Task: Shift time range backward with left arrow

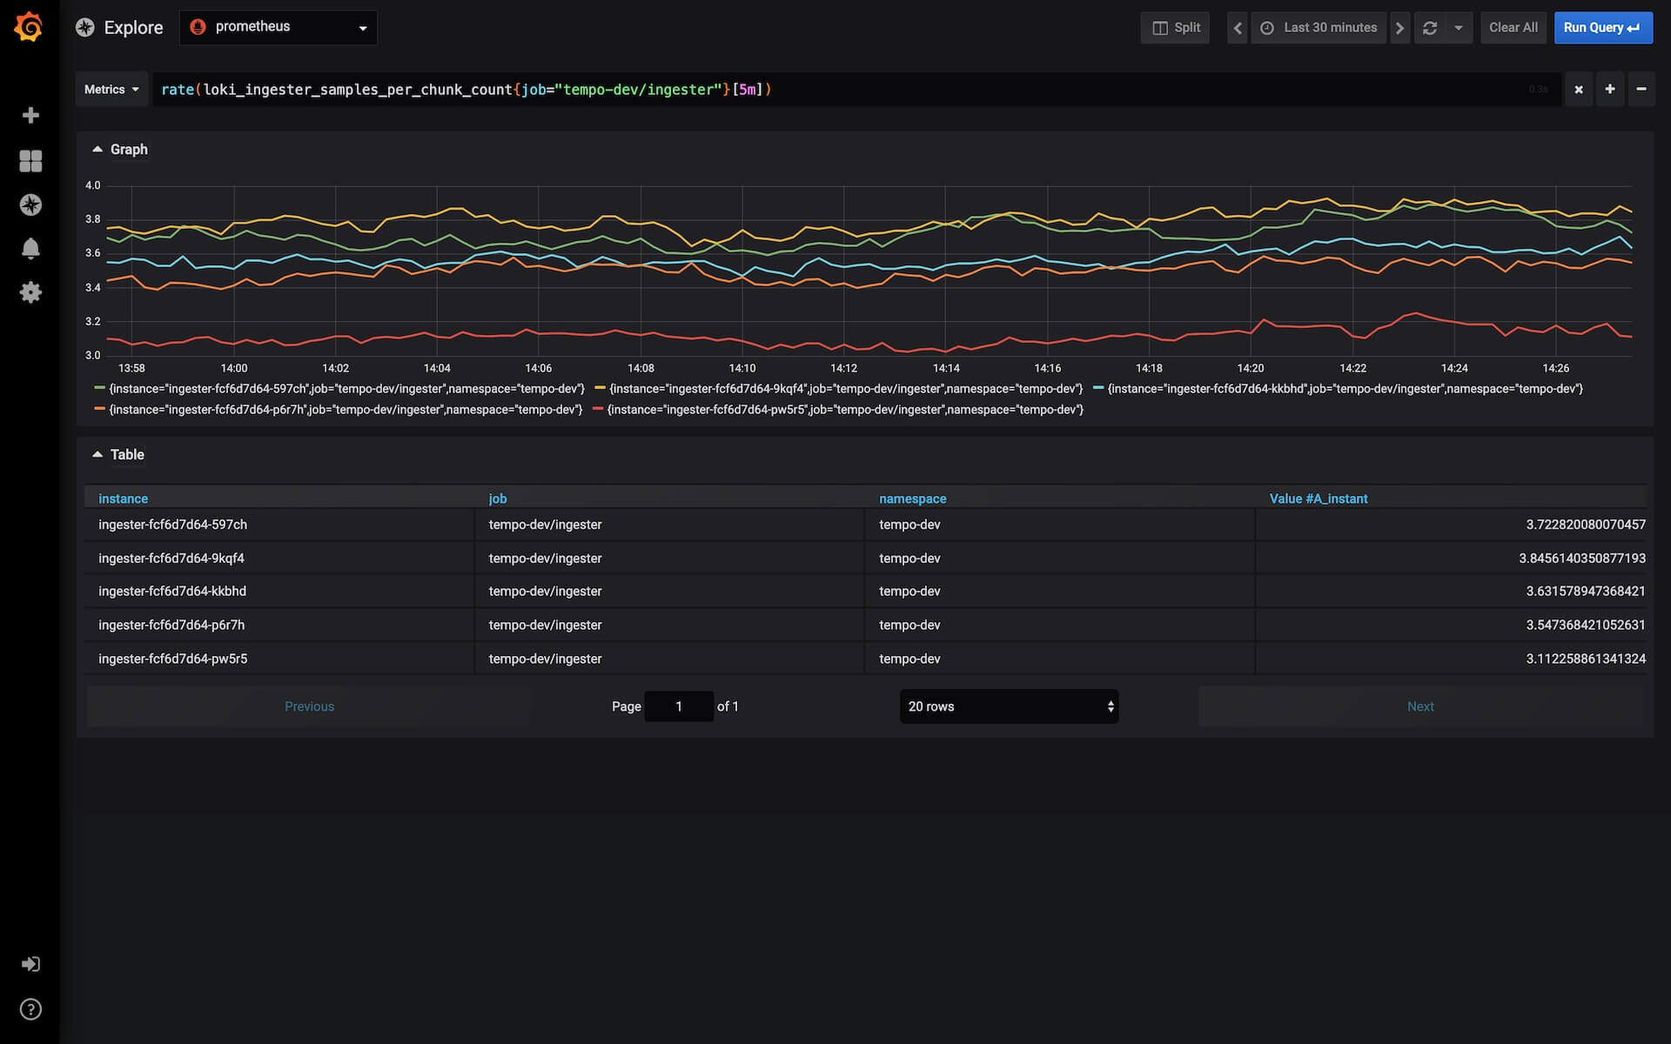Action: pos(1237,28)
